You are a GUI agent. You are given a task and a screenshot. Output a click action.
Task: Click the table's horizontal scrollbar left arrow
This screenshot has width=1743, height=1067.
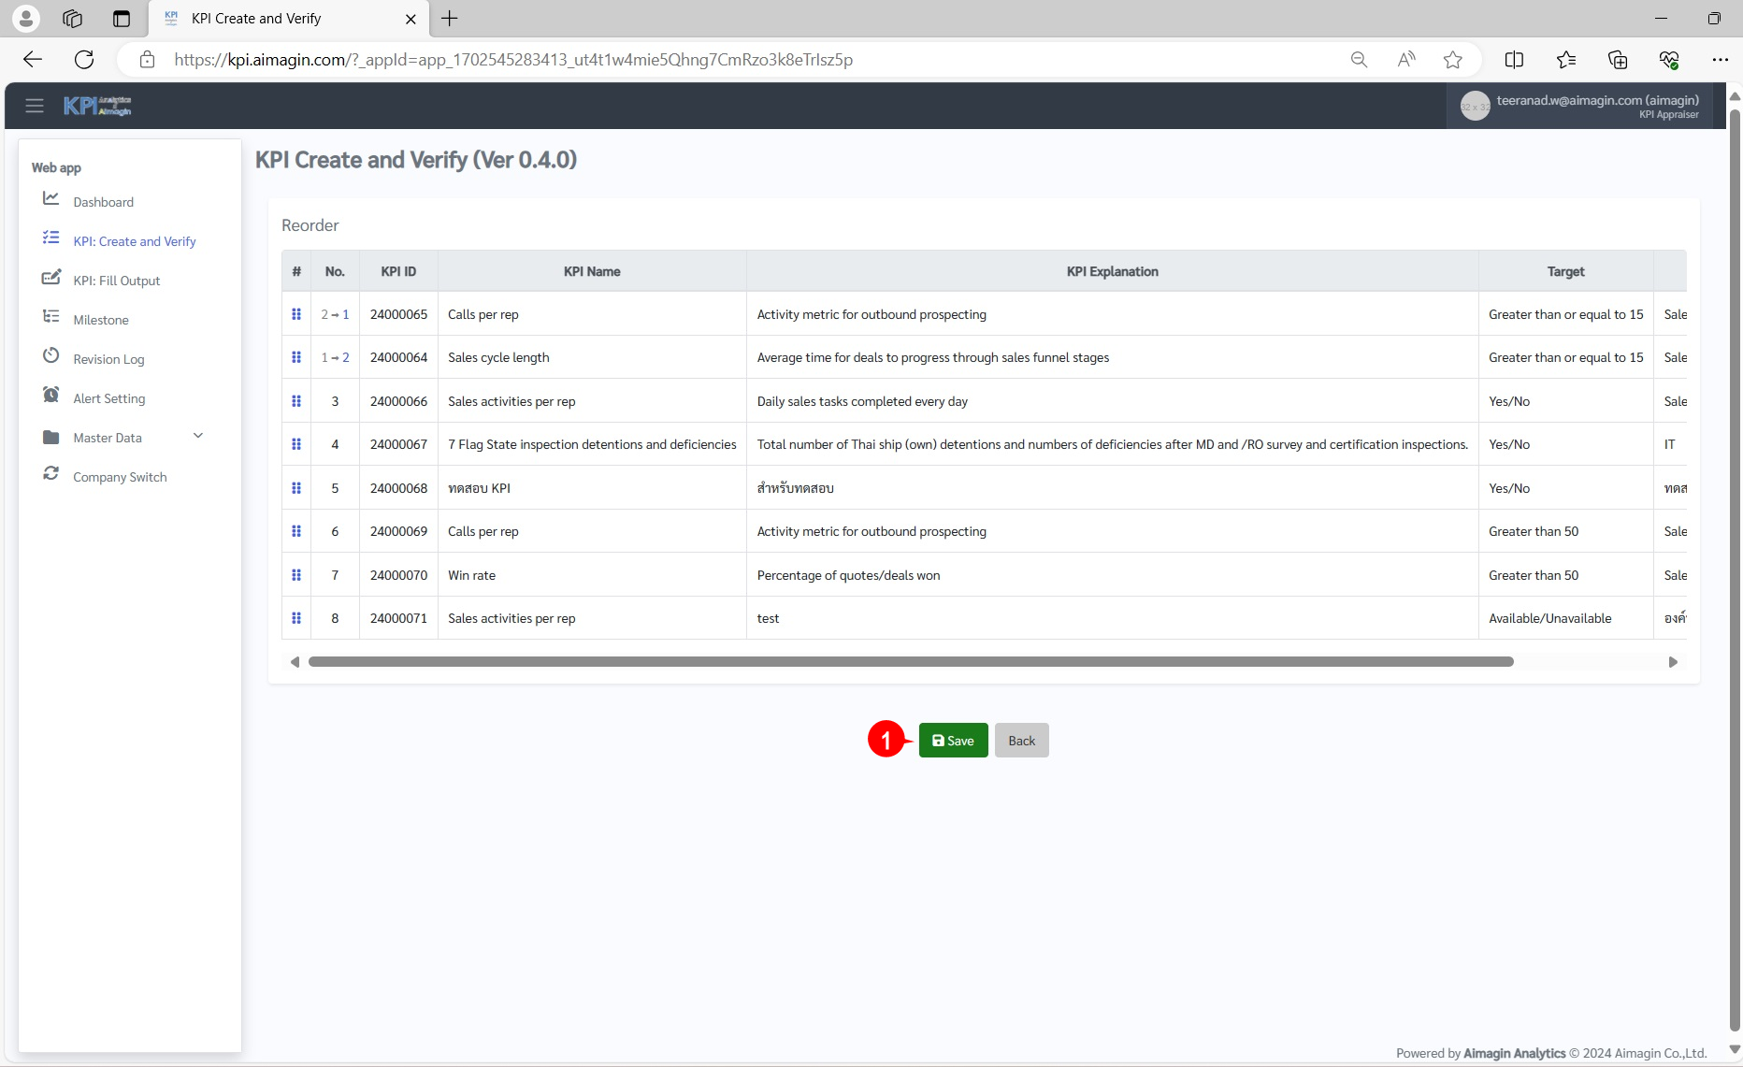click(295, 662)
